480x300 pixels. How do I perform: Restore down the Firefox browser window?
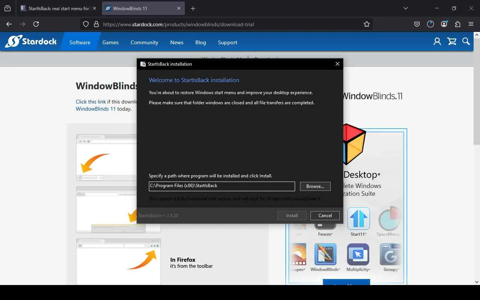coord(454,8)
